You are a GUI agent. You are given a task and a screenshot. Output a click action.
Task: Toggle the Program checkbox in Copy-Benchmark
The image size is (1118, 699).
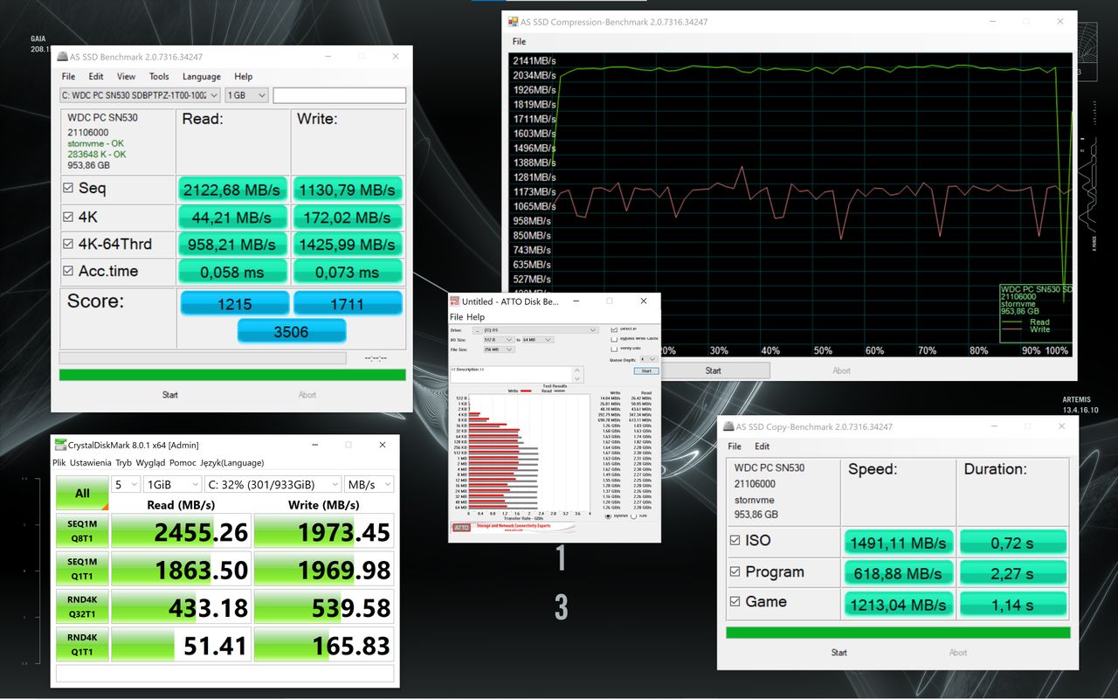[735, 571]
